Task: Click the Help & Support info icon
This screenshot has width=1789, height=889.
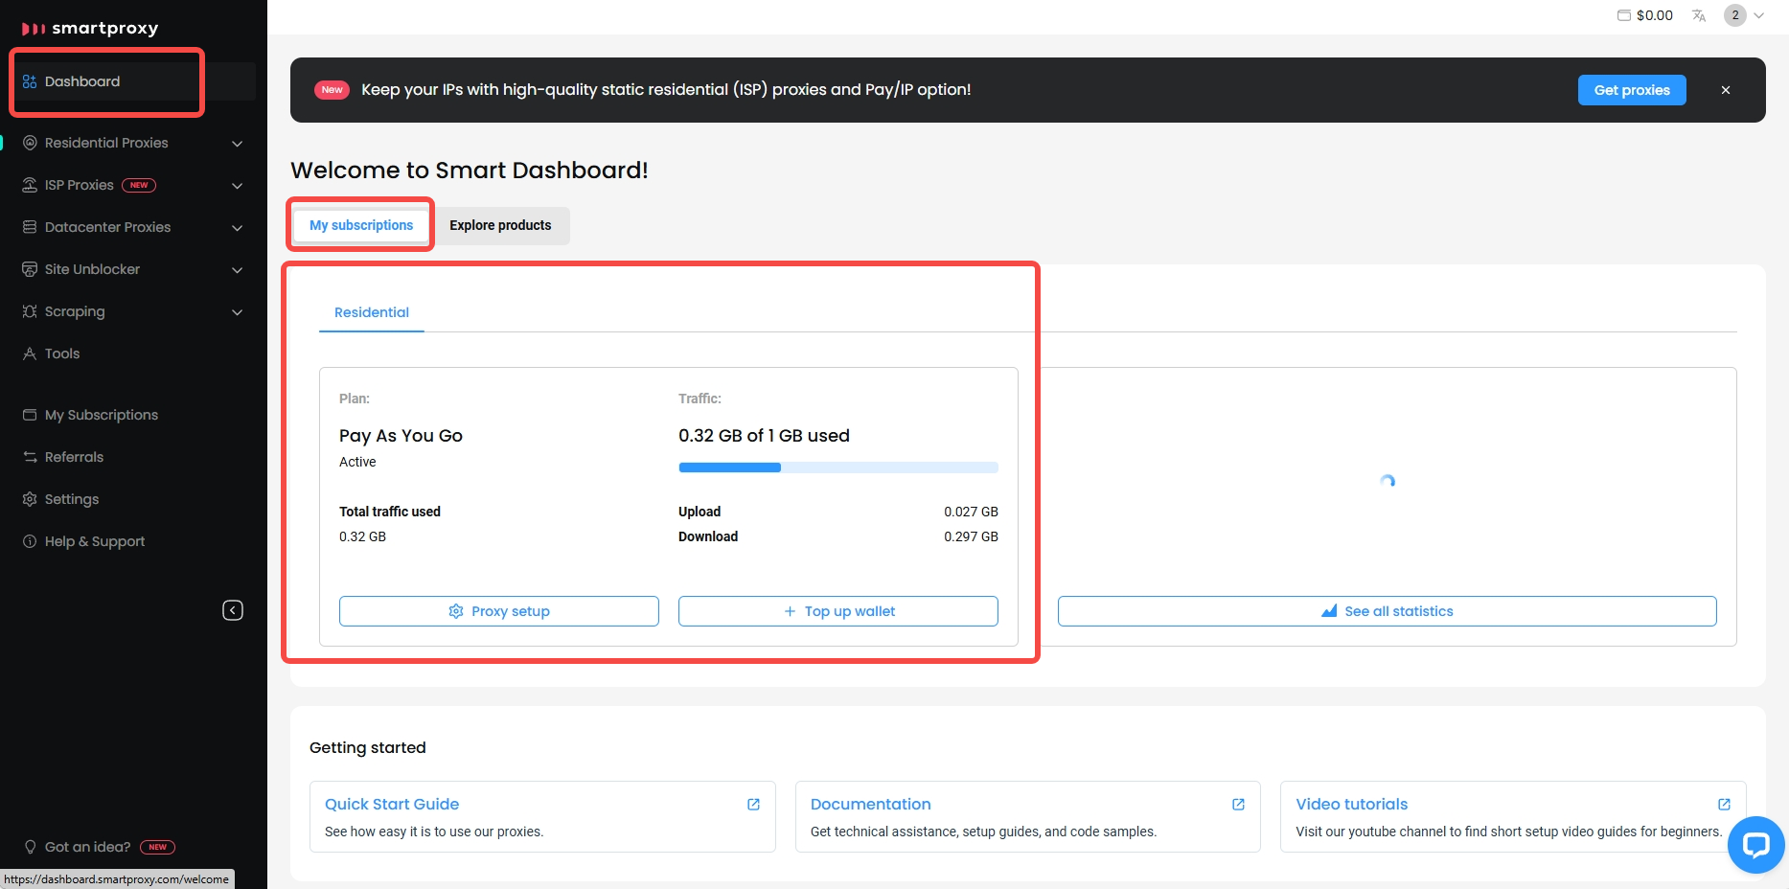Action: coord(30,541)
